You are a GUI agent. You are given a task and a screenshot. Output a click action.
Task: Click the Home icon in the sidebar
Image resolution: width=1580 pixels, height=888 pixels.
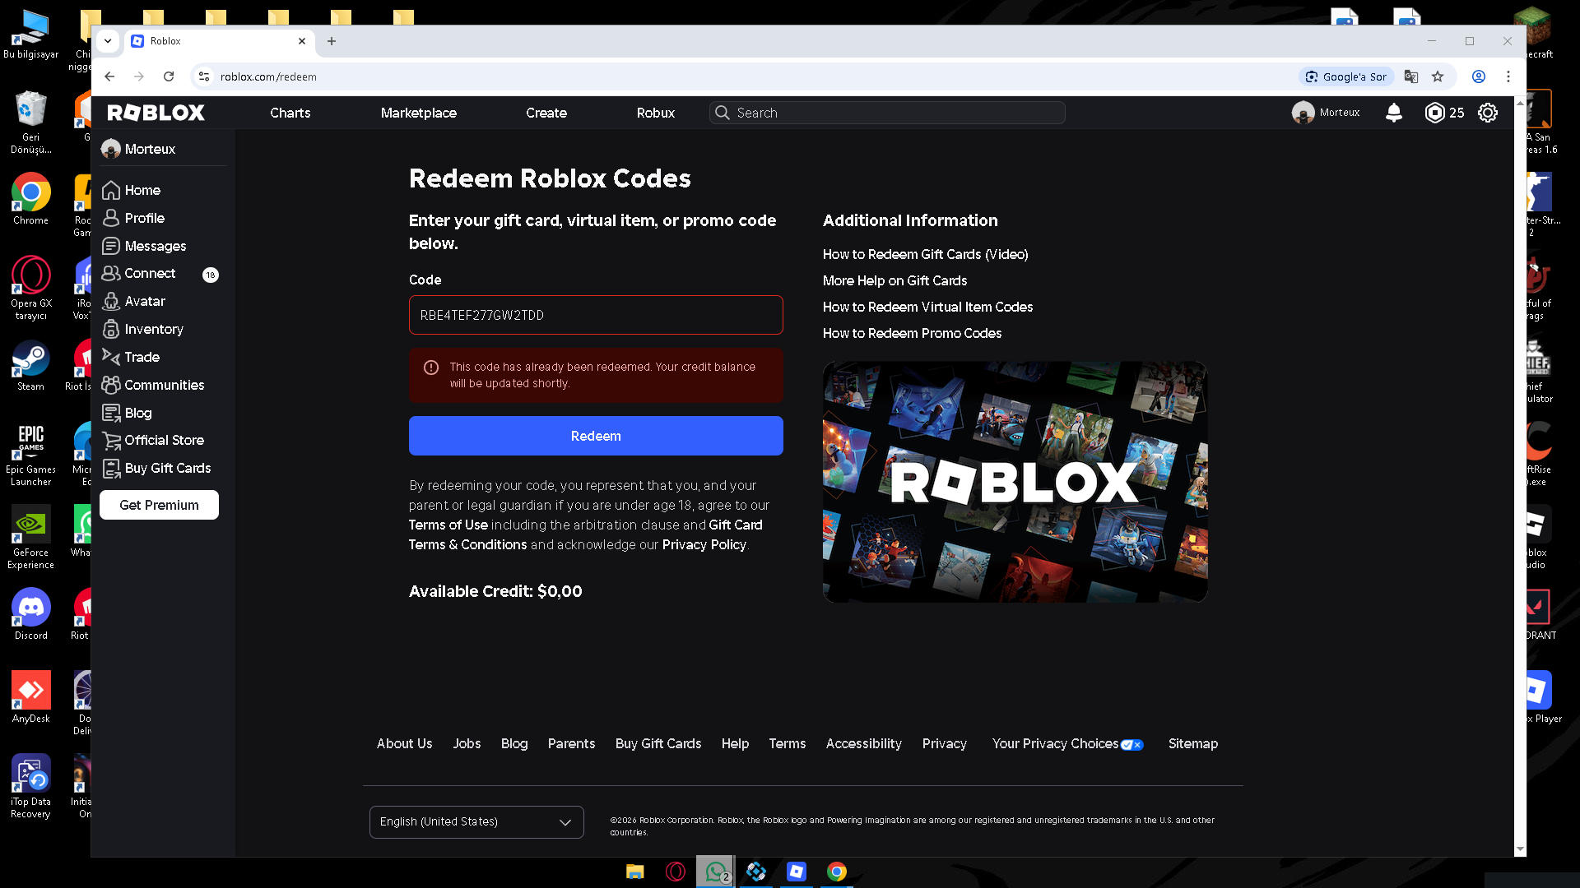point(111,191)
